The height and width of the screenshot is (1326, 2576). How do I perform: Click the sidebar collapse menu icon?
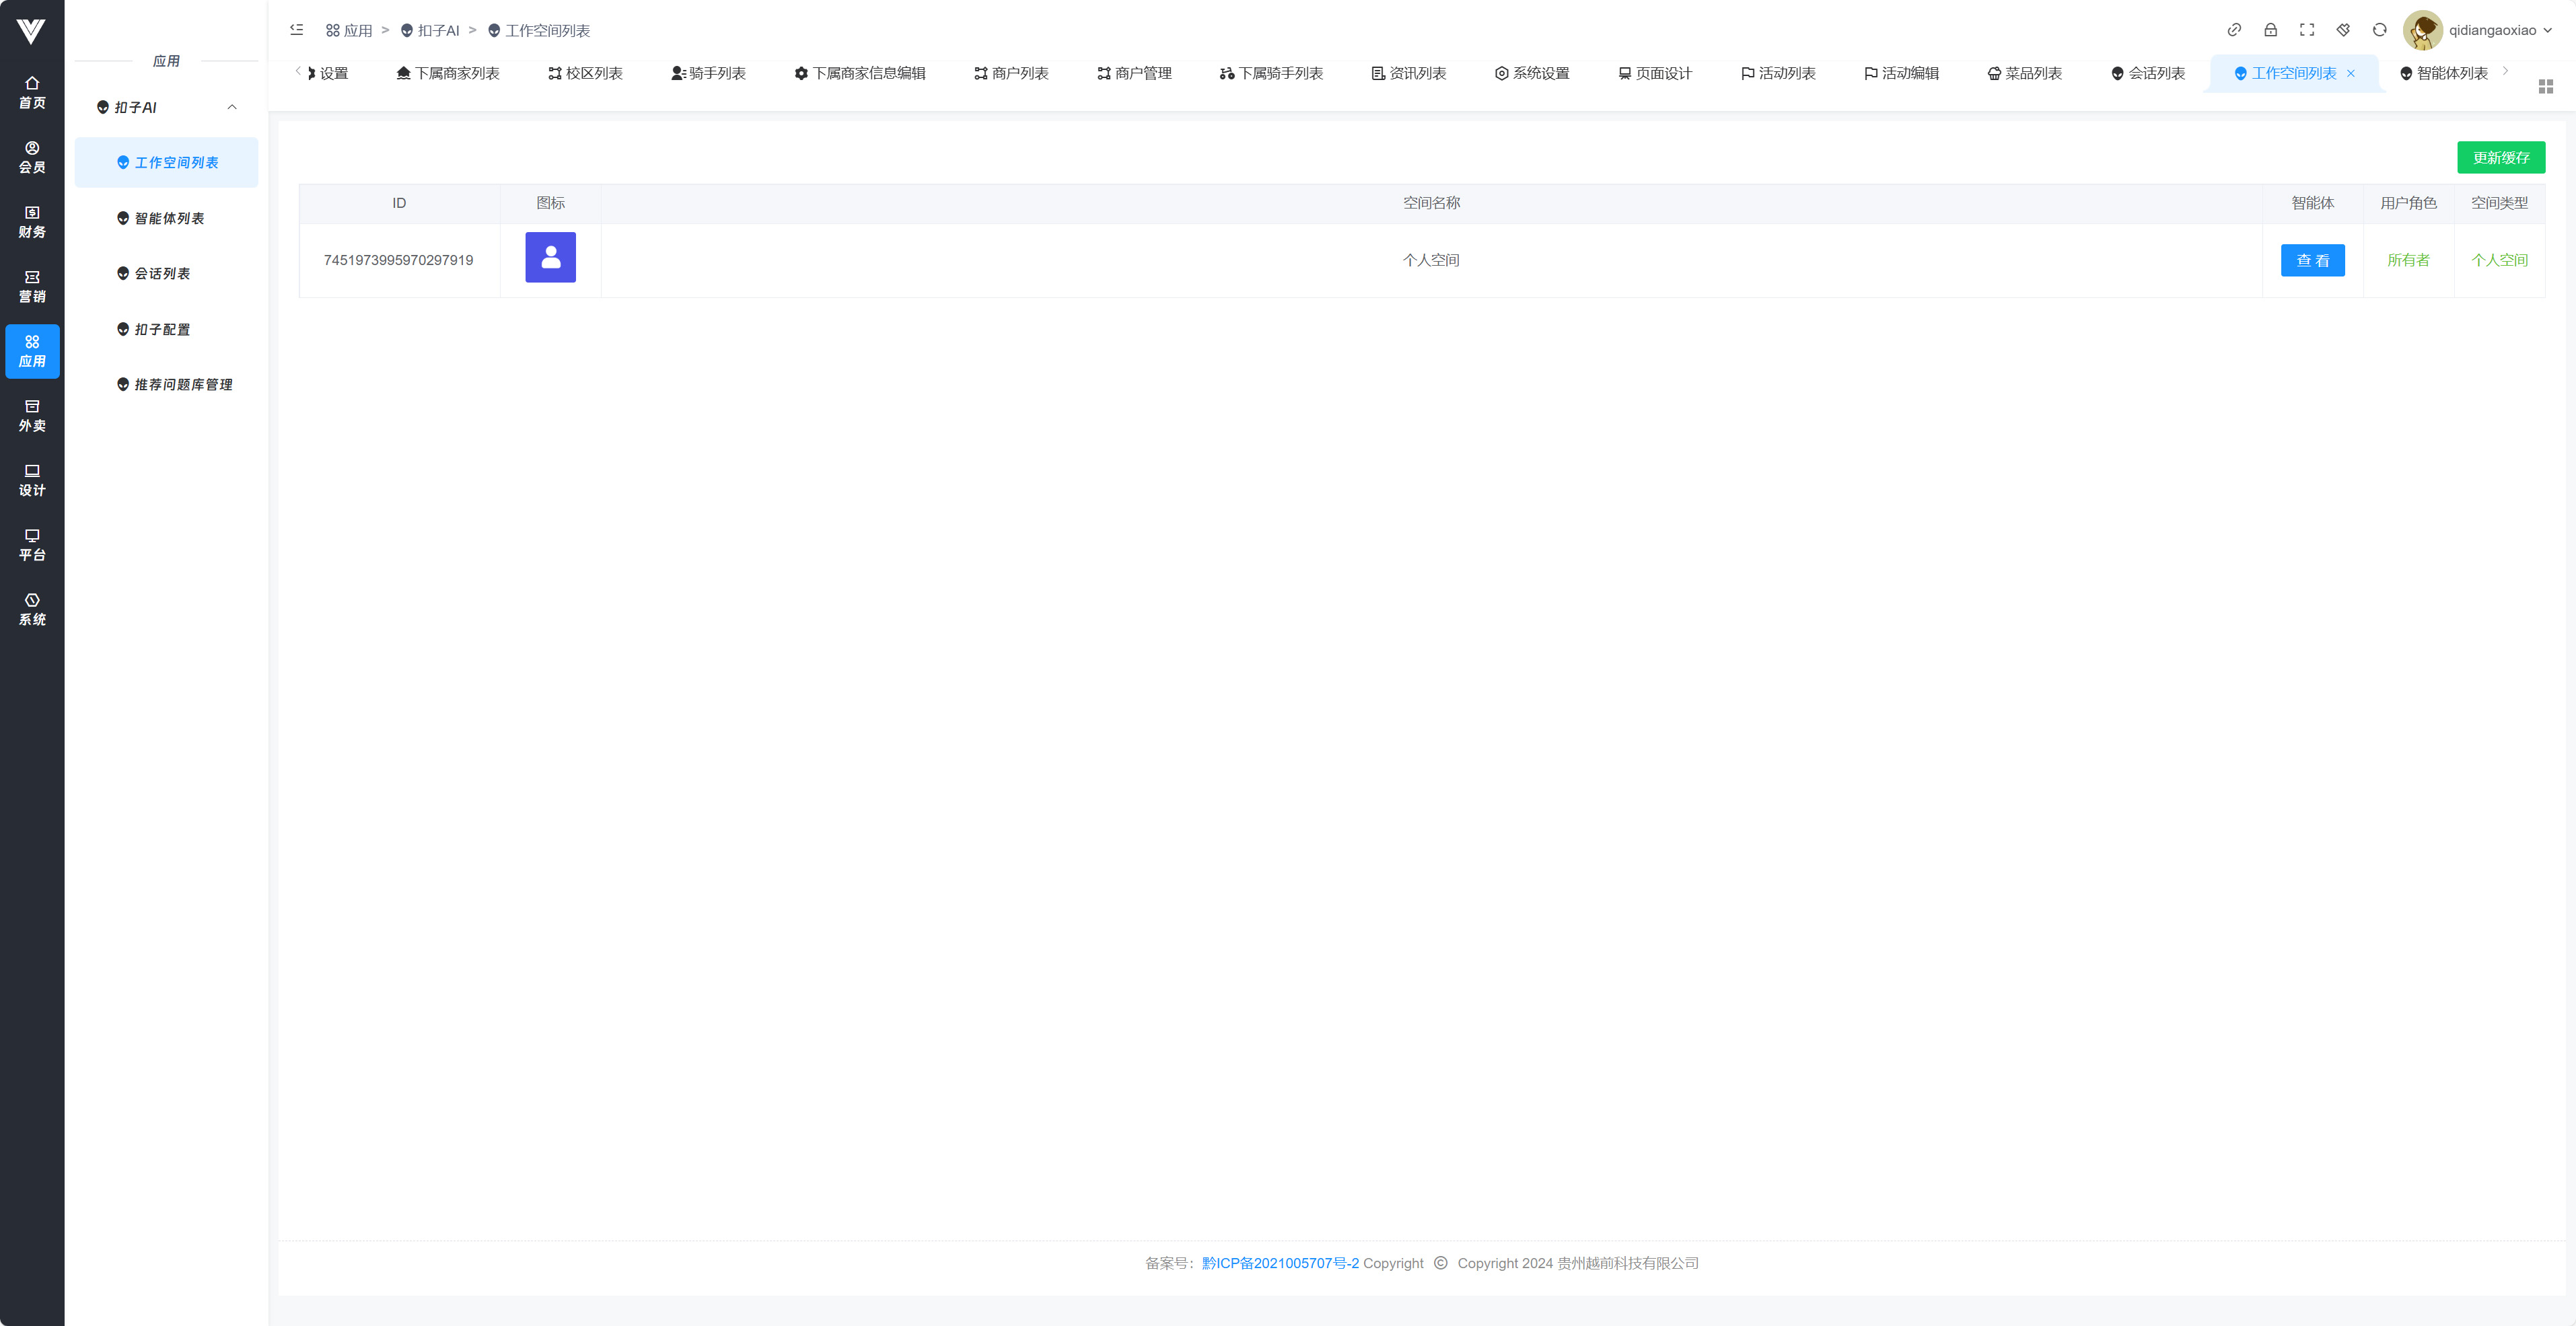point(297,30)
